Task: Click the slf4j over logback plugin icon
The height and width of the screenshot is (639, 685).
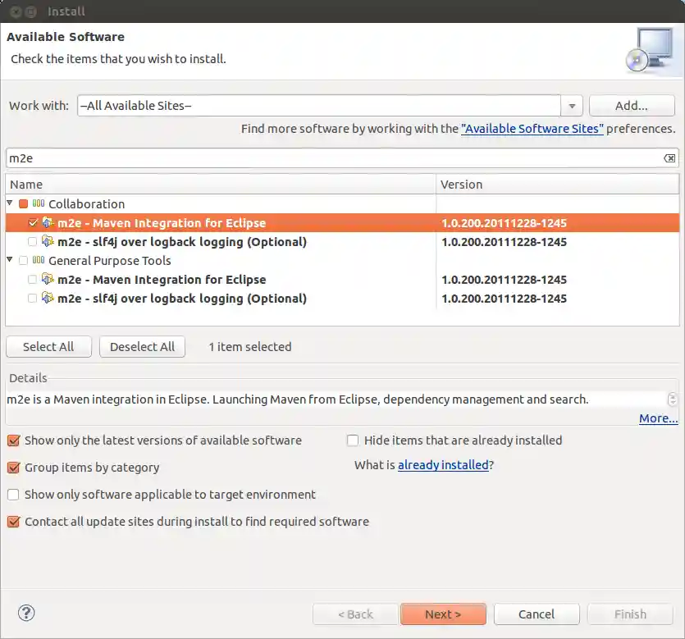Action: [x=48, y=241]
